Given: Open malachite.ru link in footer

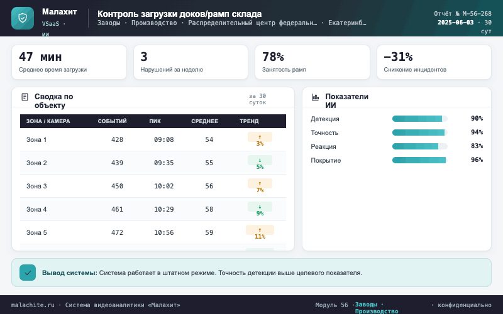Looking at the screenshot, I should coord(33,305).
